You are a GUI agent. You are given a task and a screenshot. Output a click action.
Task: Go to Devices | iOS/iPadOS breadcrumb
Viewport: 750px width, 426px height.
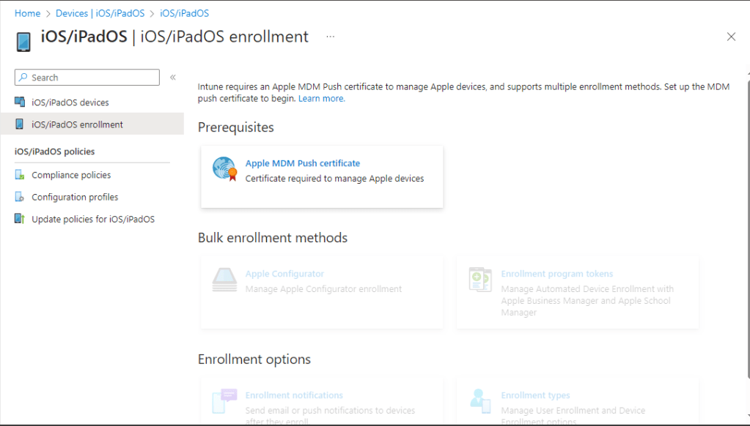click(100, 13)
